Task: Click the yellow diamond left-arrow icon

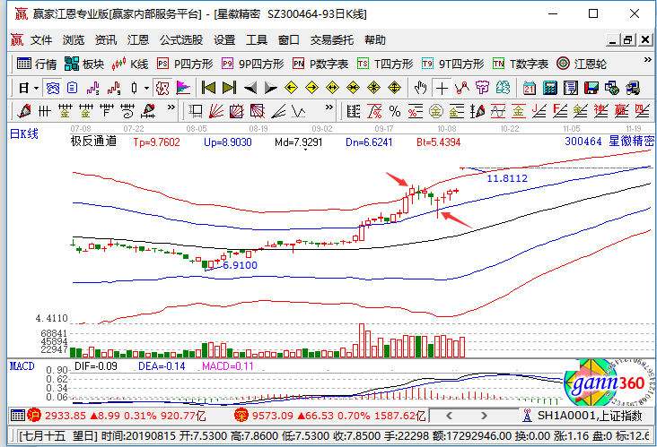Action: (x=291, y=88)
